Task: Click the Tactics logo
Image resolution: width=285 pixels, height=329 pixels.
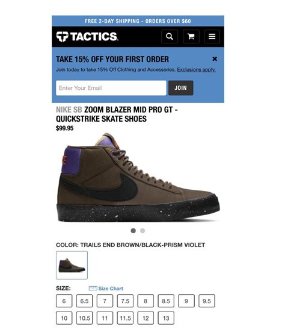Action: tap(87, 37)
